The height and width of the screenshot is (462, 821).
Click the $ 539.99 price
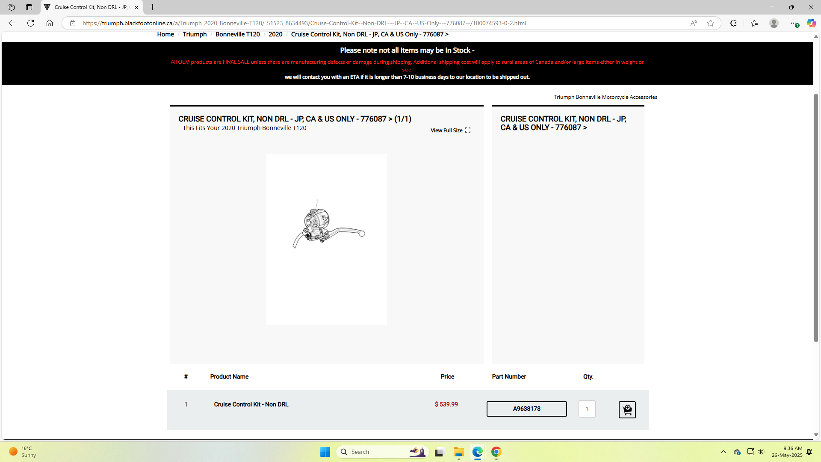coord(446,404)
